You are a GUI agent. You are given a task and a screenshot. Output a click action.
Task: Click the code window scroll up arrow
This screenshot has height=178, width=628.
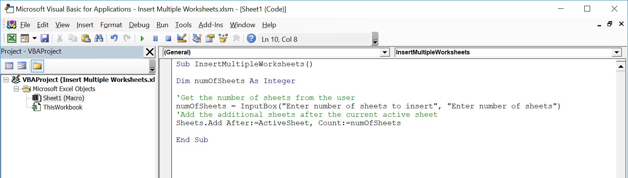click(621, 67)
